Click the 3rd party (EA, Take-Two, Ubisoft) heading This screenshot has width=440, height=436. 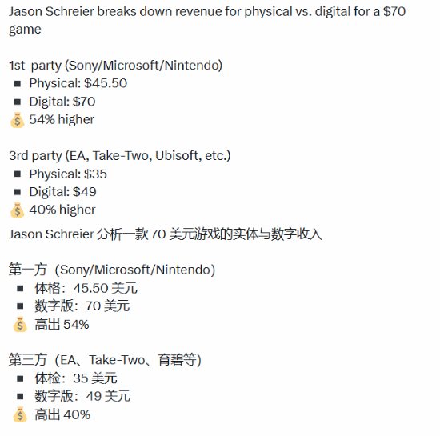click(x=120, y=156)
